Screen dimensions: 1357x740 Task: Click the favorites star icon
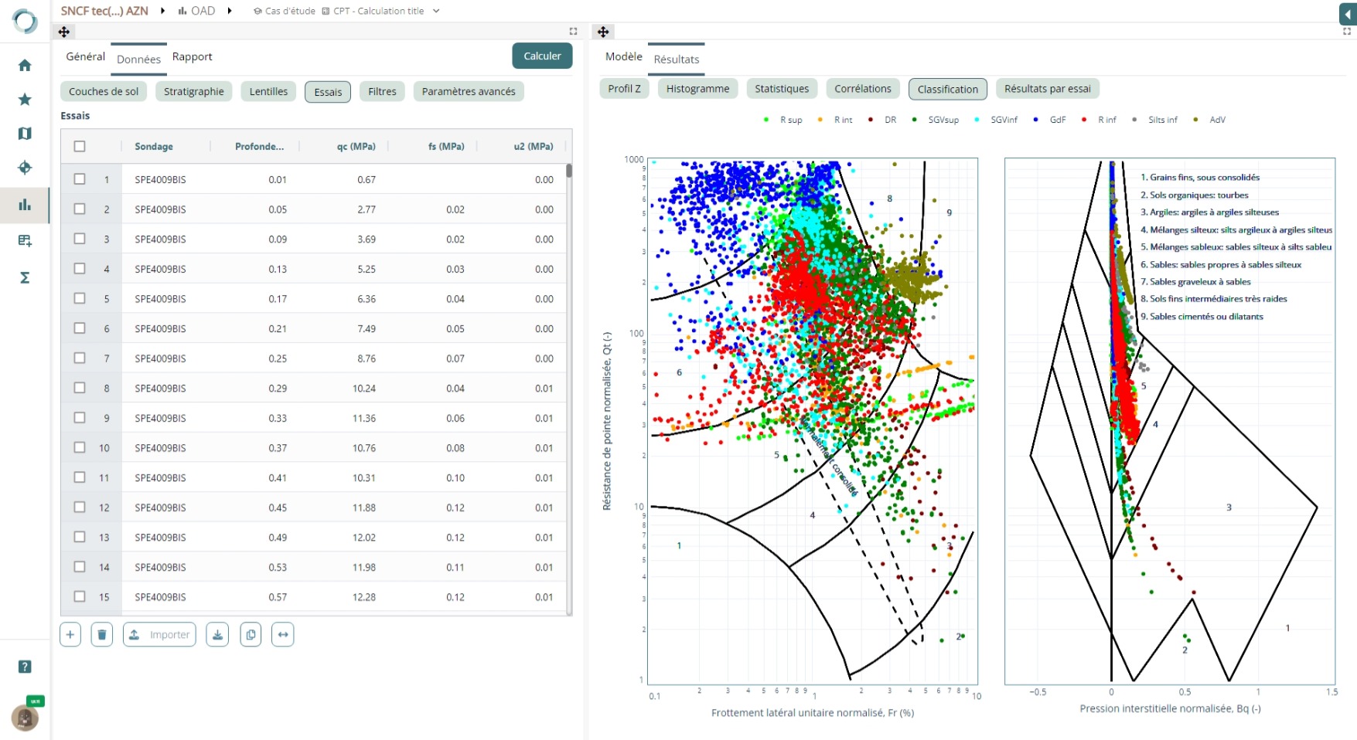25,100
